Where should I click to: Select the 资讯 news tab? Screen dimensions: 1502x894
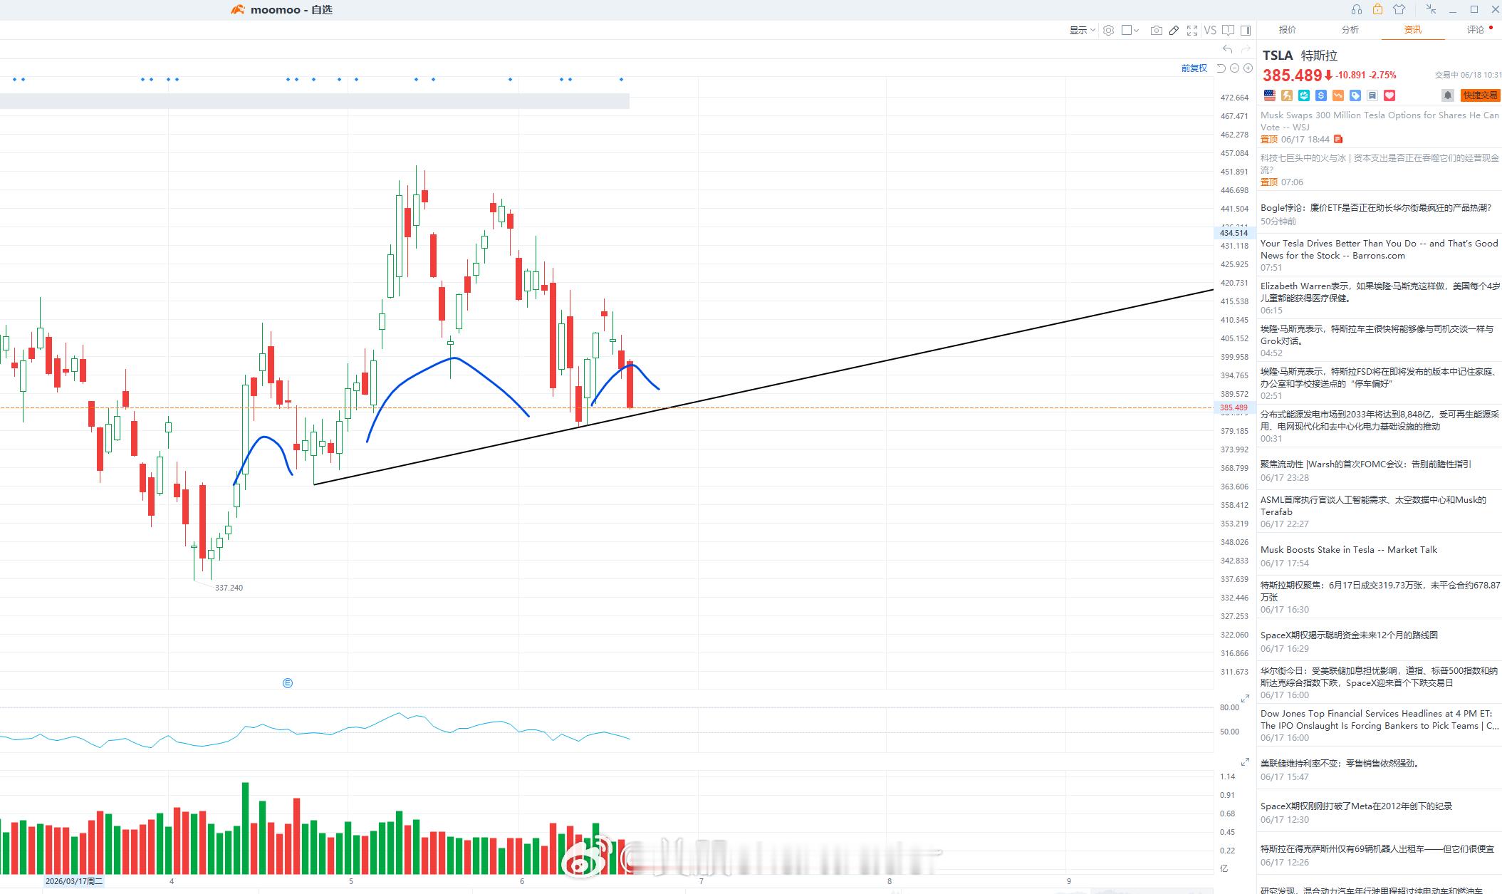click(1413, 29)
